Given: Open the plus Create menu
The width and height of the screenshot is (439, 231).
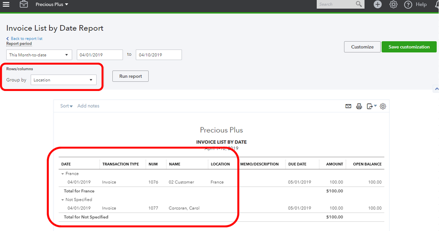Looking at the screenshot, I should click(x=377, y=4).
